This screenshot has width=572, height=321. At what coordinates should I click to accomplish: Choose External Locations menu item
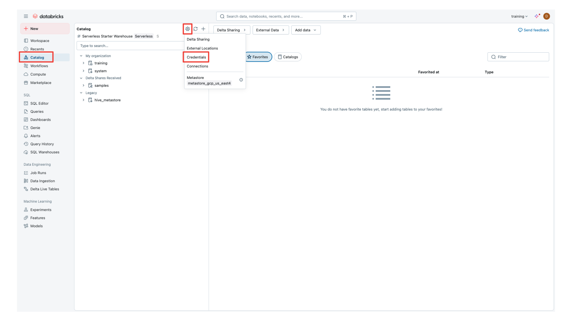tap(202, 48)
